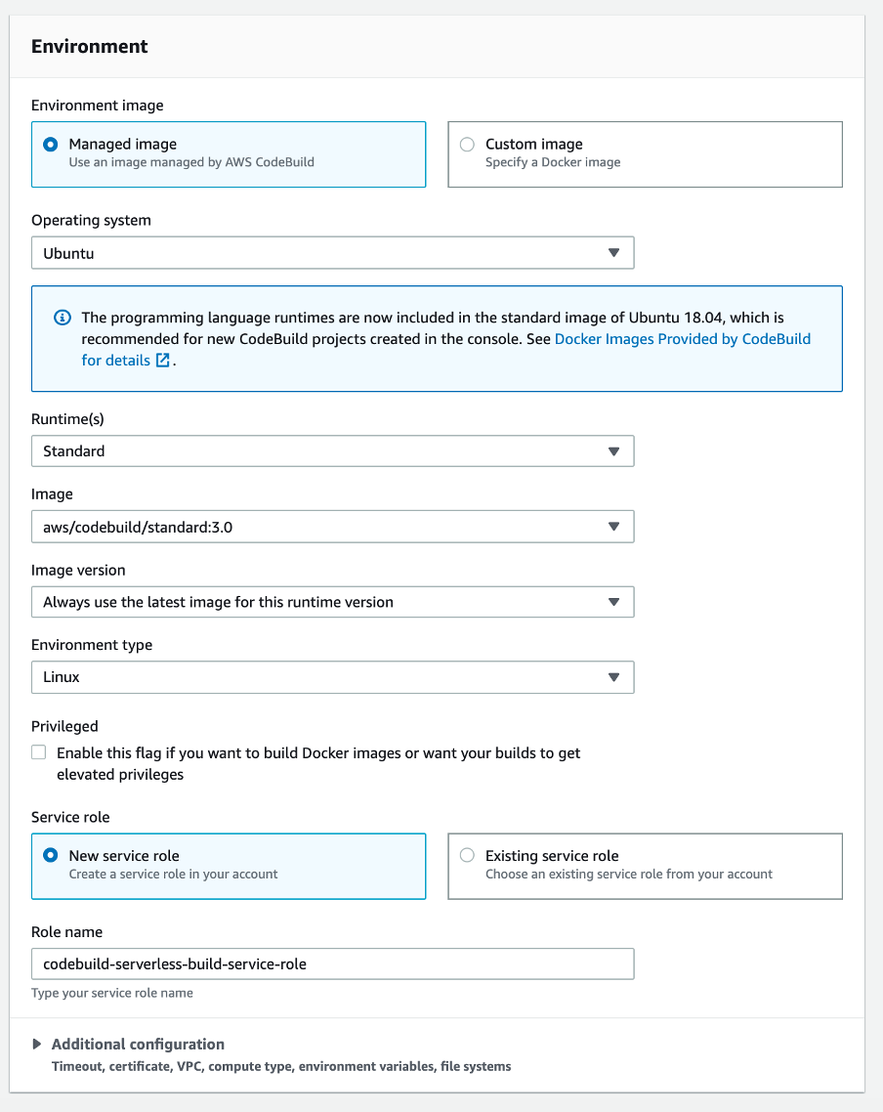Click the Runtime(s) dropdown arrow
This screenshot has height=1112, width=883.
[x=613, y=451]
